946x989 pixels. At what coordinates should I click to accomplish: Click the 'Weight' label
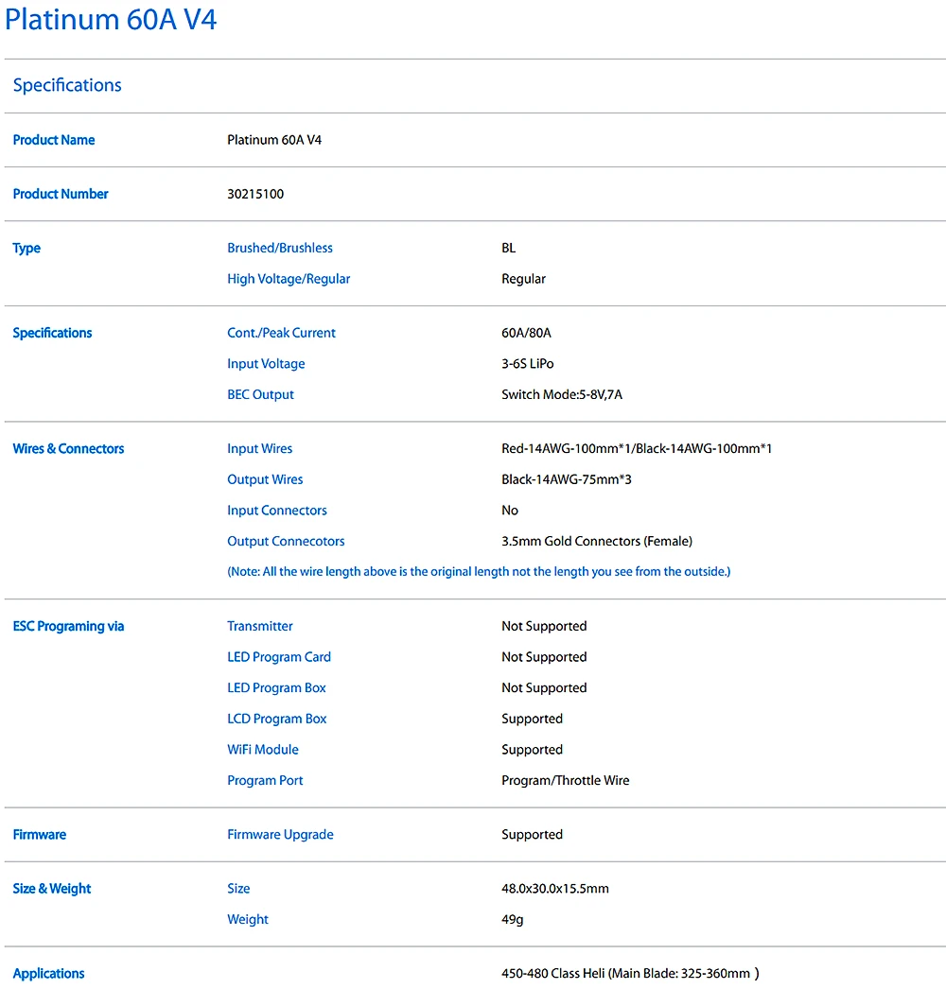(x=248, y=920)
